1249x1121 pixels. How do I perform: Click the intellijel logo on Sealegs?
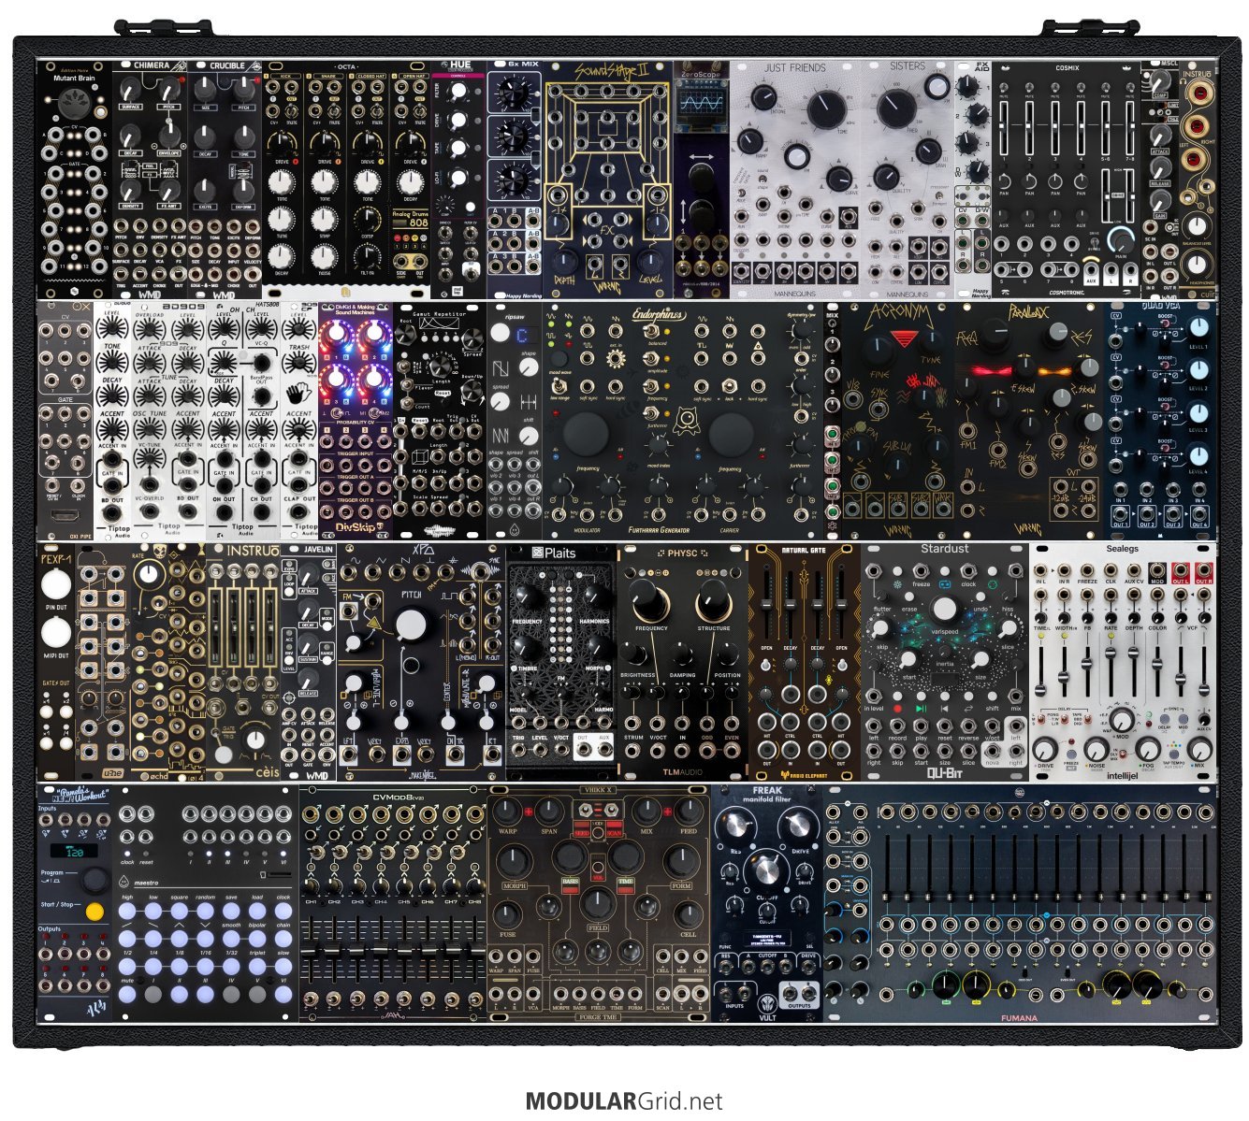(x=1123, y=776)
